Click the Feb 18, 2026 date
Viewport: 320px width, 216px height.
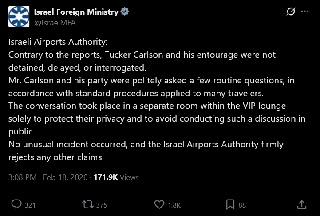click(x=65, y=177)
